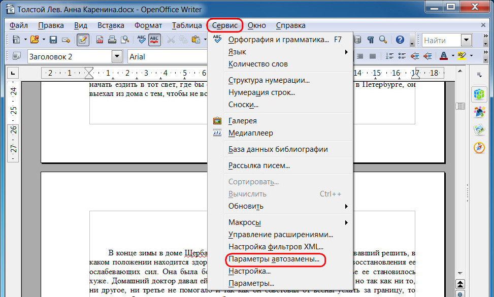
Task: Open Highlighting color dropdown arrow
Action: 471,56
